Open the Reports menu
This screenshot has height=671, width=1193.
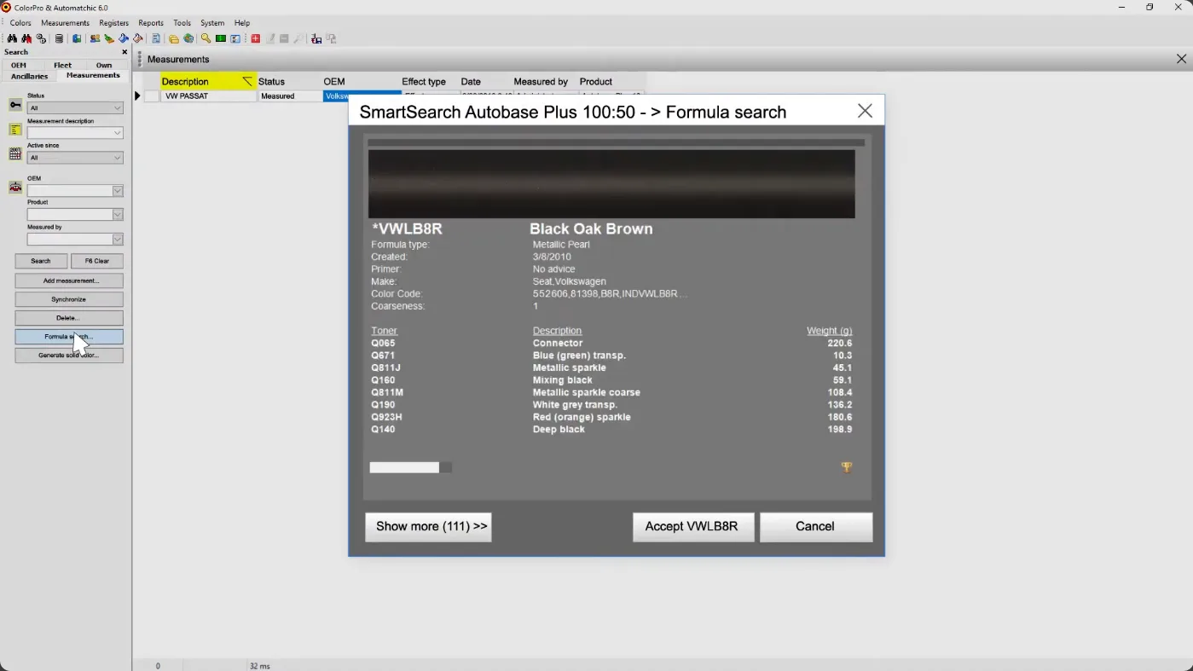(x=151, y=23)
